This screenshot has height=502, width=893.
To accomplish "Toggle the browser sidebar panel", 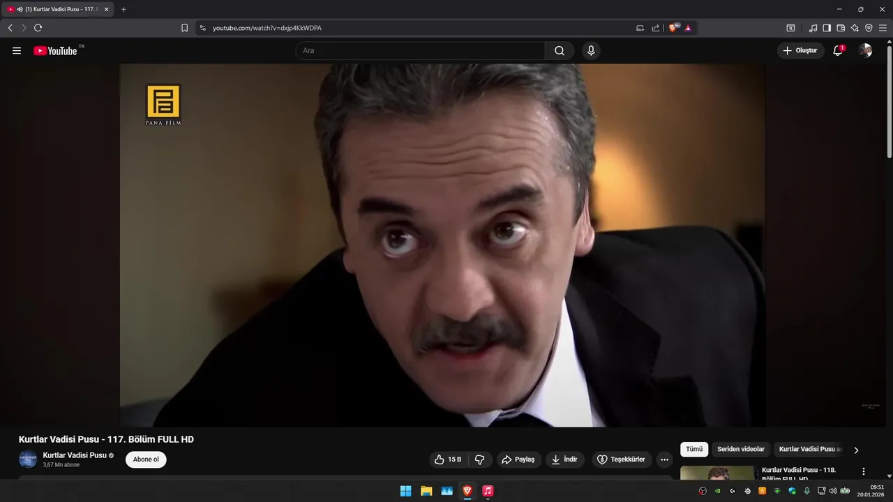I will [x=827, y=28].
